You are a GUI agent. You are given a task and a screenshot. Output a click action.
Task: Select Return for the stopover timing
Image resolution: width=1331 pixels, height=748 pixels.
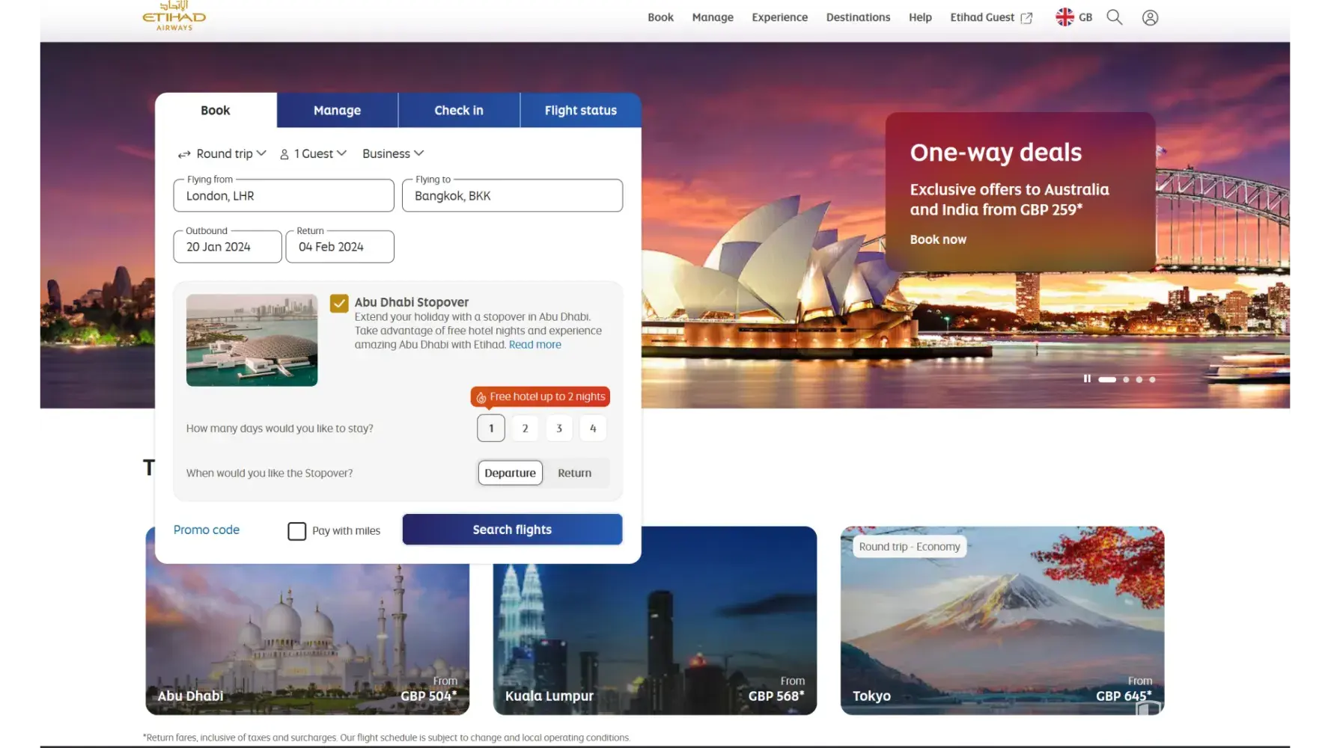tap(574, 473)
